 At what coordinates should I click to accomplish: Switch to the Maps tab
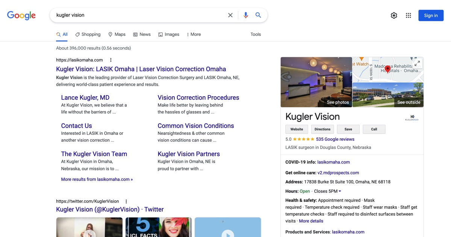117,34
